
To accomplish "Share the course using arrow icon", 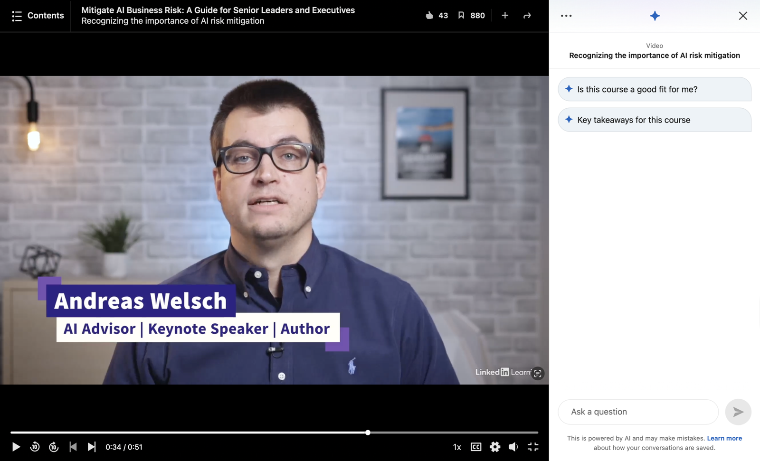I will 527,16.
